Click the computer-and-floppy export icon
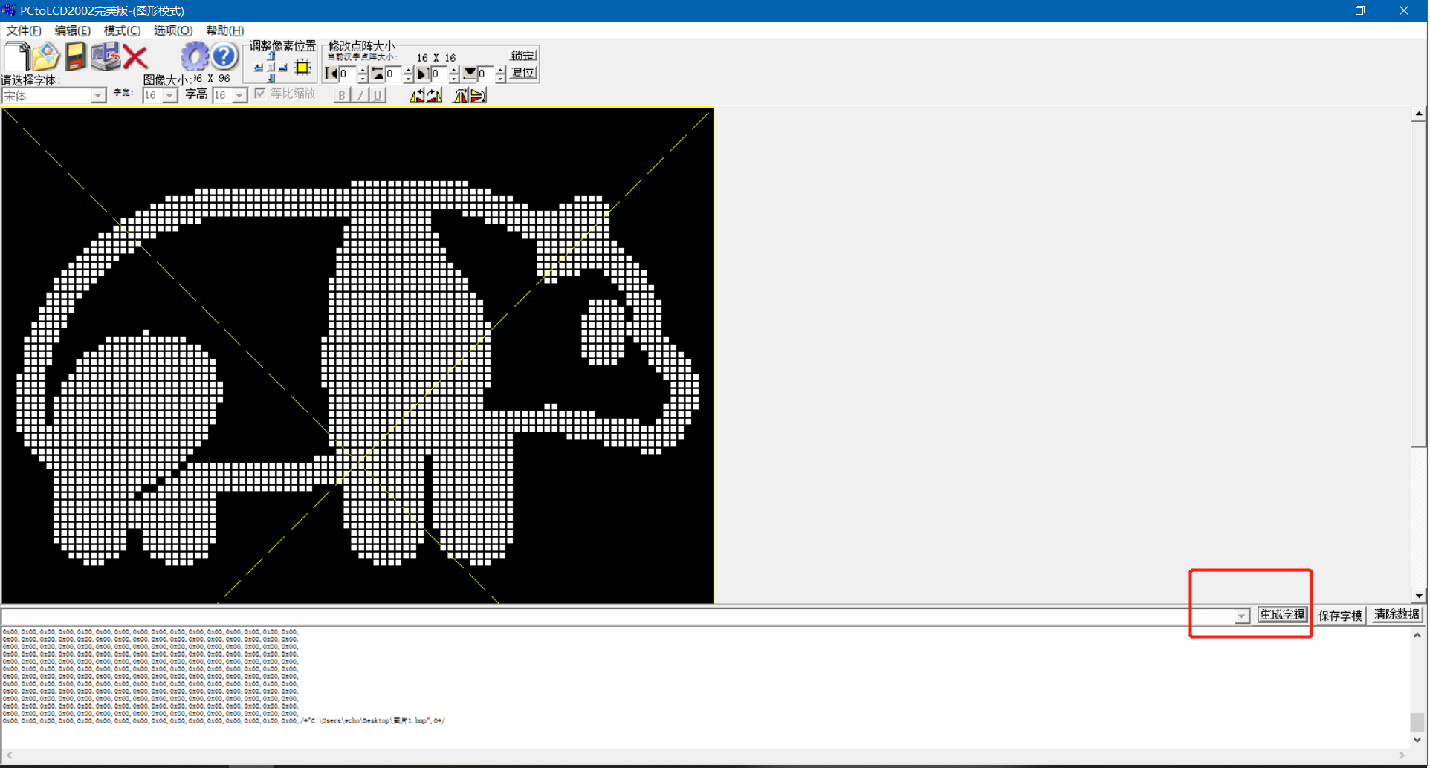The height and width of the screenshot is (768, 1430). [x=106, y=56]
